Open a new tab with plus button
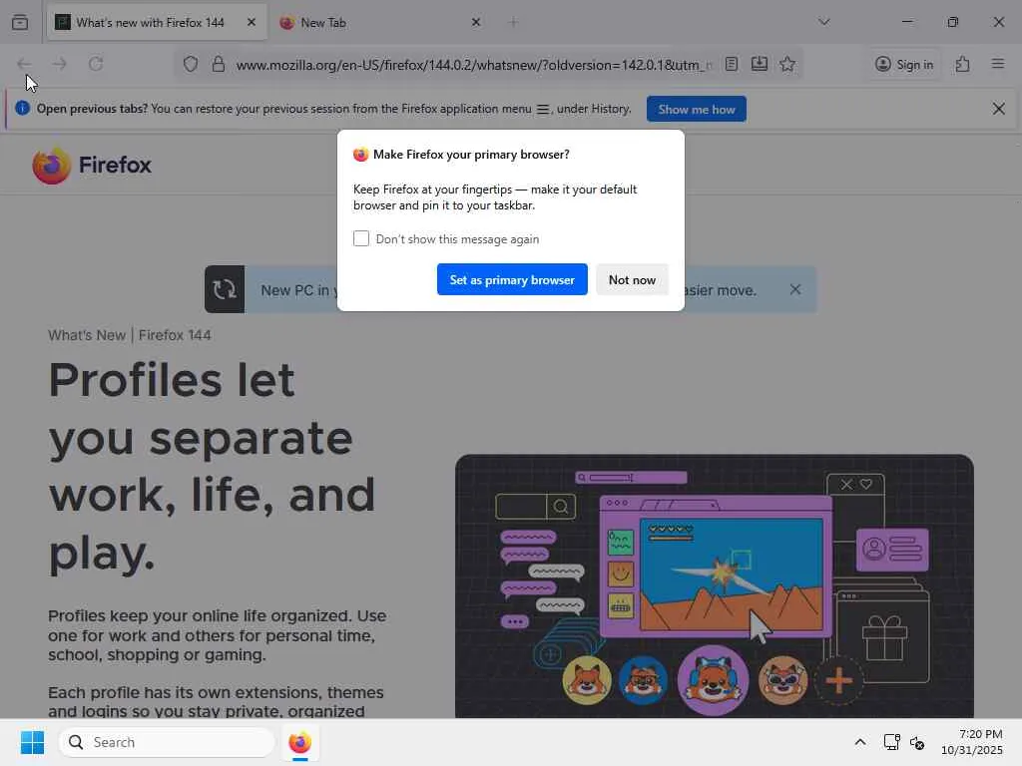Image resolution: width=1022 pixels, height=766 pixels. coord(513,22)
